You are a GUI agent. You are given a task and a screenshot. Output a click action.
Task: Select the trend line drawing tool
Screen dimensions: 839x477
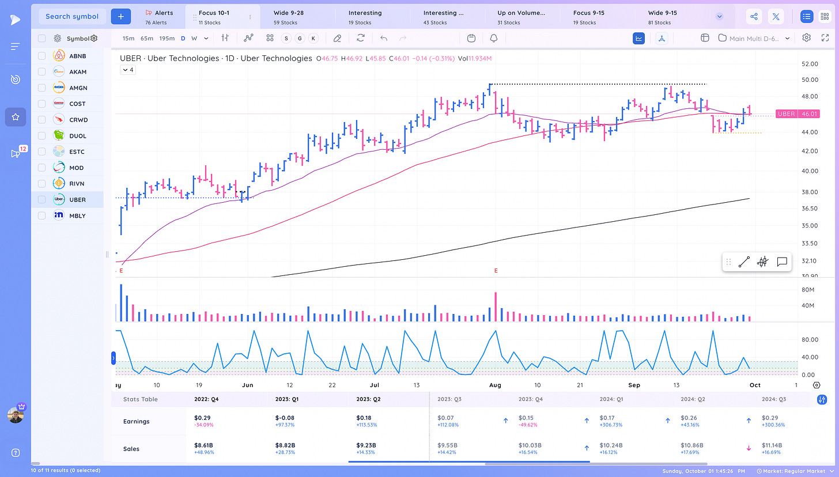pyautogui.click(x=744, y=262)
